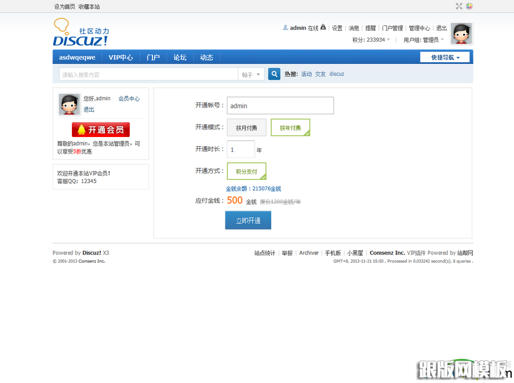
Task: Click the online status icon beside admin
Action: 323,27
